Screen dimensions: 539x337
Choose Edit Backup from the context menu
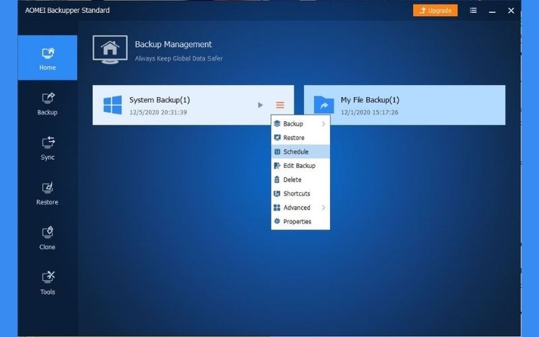pyautogui.click(x=300, y=165)
